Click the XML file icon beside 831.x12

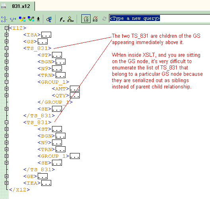point(4,6)
